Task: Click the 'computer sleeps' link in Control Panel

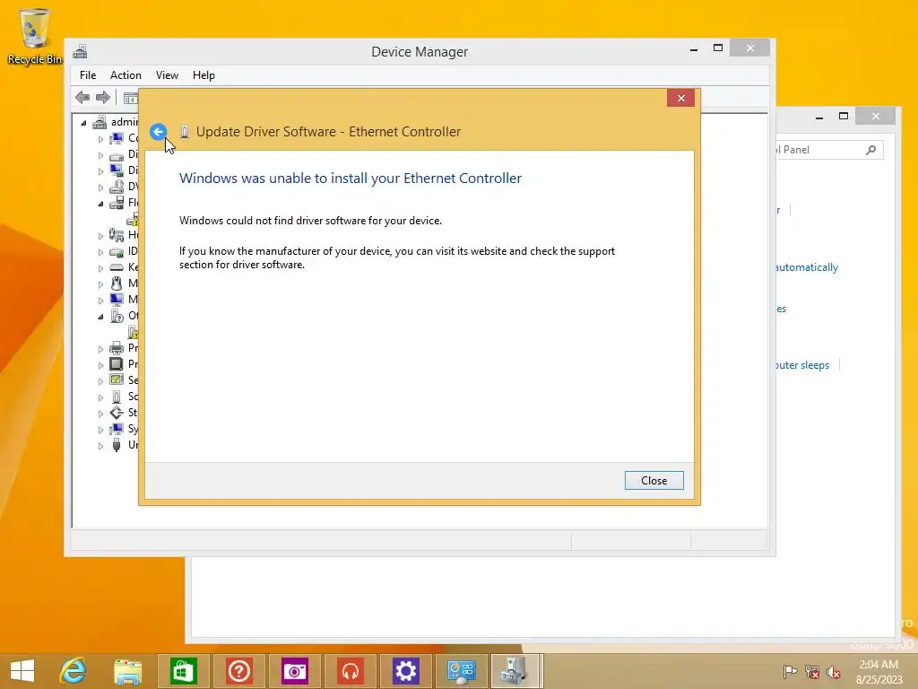Action: tap(802, 365)
